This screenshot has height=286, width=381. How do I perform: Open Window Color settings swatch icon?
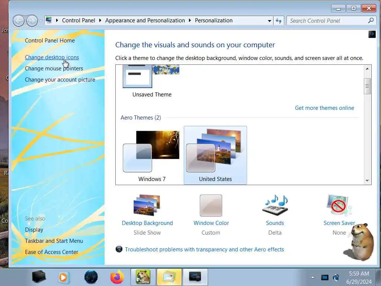[x=211, y=206]
